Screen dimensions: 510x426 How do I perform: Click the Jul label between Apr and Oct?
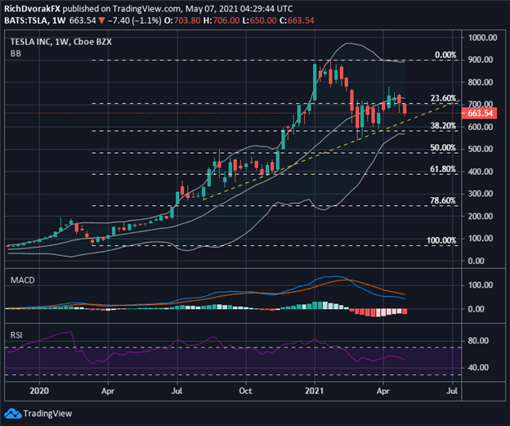177,391
